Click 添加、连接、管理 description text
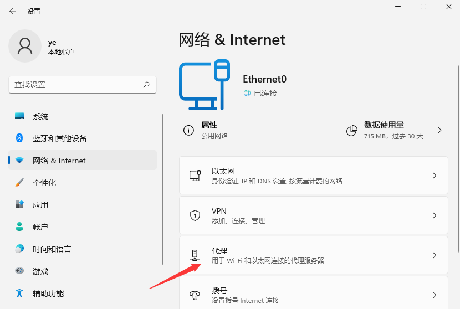The image size is (460, 309). (x=238, y=221)
